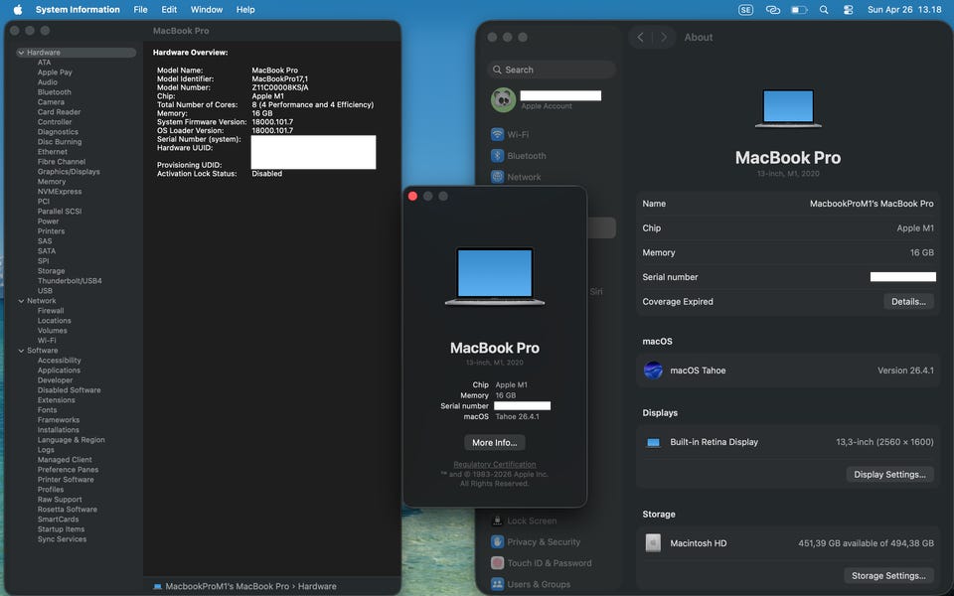Click the laptop icon in path bar
This screenshot has width=954, height=596.
point(158,586)
